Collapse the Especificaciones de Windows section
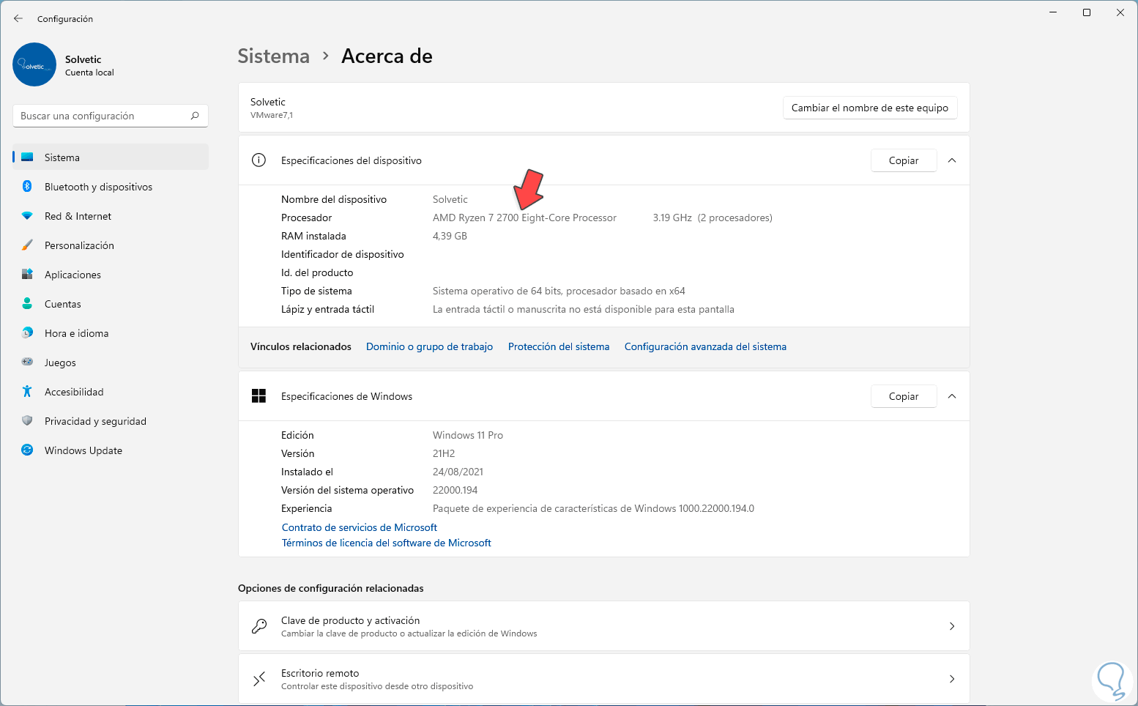Screen dimensions: 1138x706 [x=952, y=396]
